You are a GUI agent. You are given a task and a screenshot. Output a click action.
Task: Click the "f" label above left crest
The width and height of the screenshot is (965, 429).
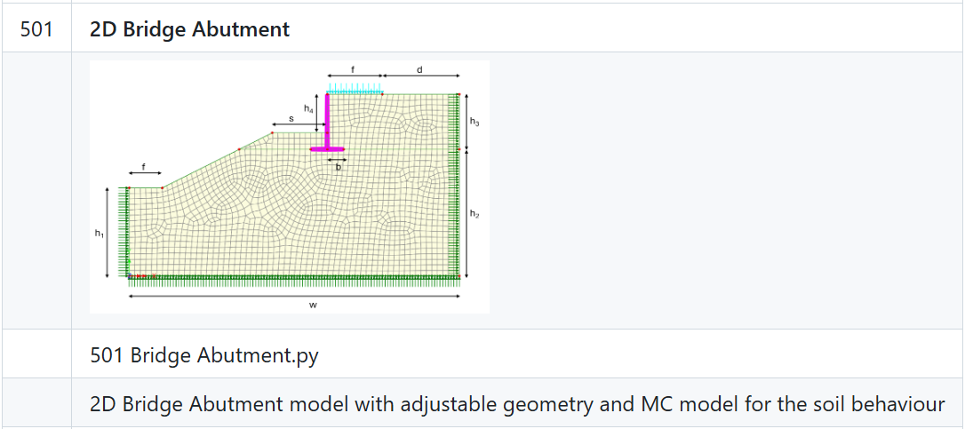point(144,166)
